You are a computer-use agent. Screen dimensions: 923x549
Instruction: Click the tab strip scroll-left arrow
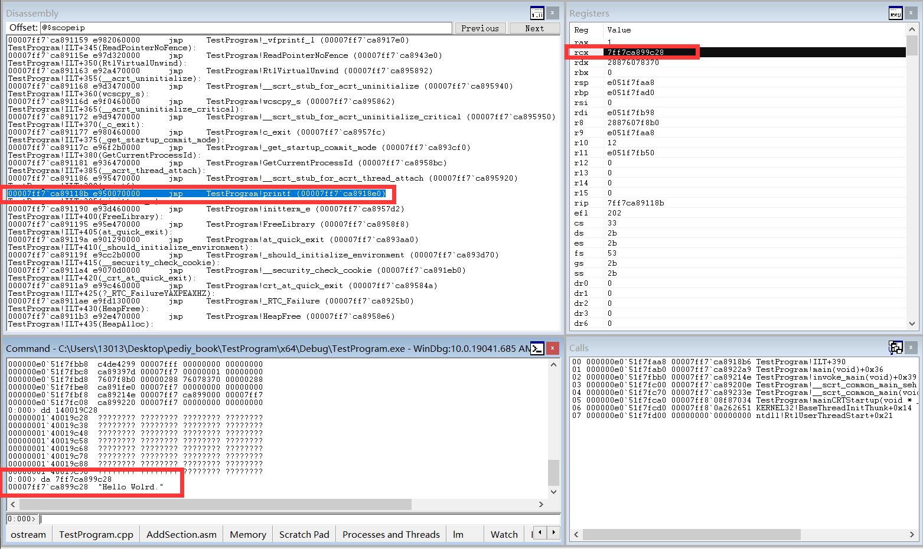click(x=540, y=532)
